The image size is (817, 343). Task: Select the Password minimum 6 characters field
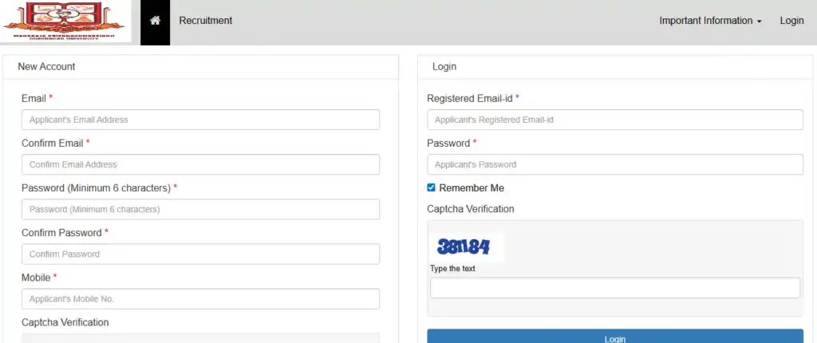click(200, 209)
